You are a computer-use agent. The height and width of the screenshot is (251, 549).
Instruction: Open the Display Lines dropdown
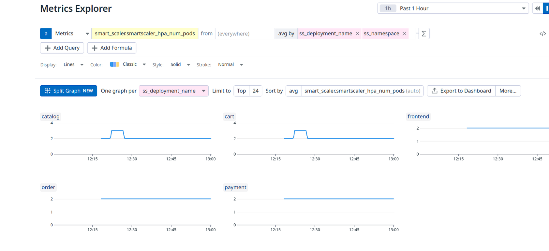pos(73,64)
